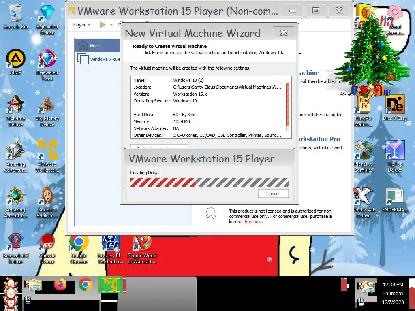The height and width of the screenshot is (311, 415).
Task: Open the TipTop Deluxe shortcut
Action: pyautogui.click(x=395, y=157)
